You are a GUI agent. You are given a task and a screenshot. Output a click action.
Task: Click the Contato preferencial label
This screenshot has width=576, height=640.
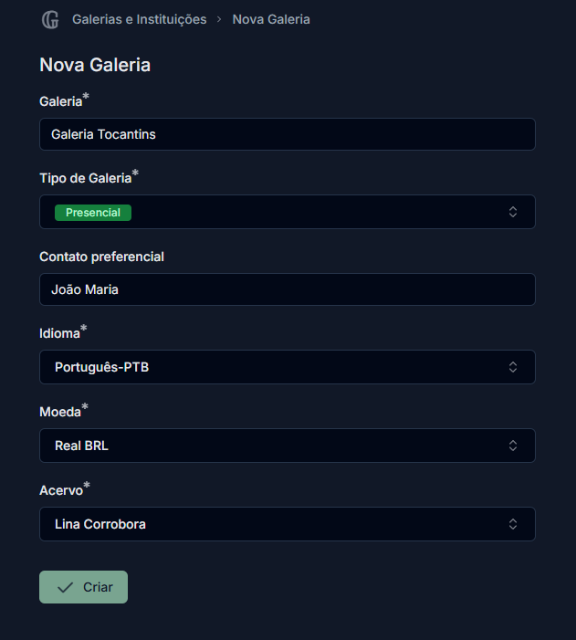[x=101, y=257]
